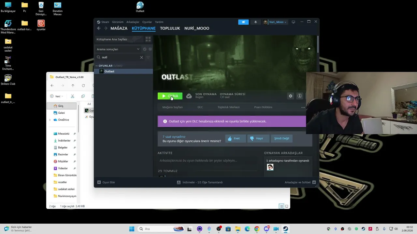Screen dimensions: 417x234
Task: Open the DLC link
Action: pyautogui.click(x=200, y=107)
